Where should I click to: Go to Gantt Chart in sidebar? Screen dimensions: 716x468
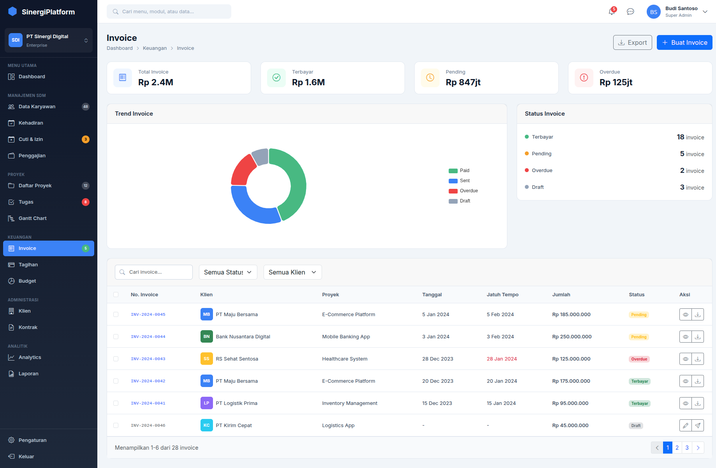click(x=32, y=218)
